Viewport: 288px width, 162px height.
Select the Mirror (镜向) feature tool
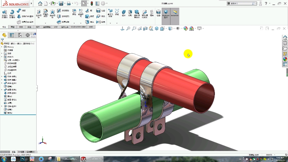click(x=99, y=22)
